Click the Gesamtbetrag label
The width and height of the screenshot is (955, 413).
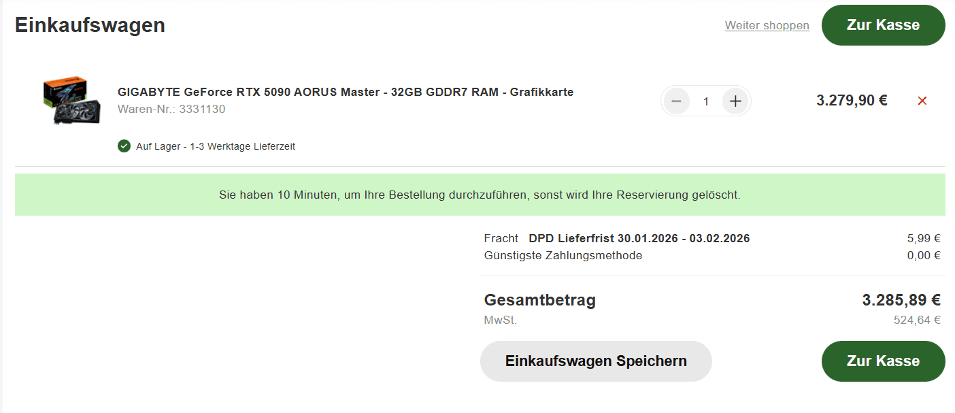[540, 300]
